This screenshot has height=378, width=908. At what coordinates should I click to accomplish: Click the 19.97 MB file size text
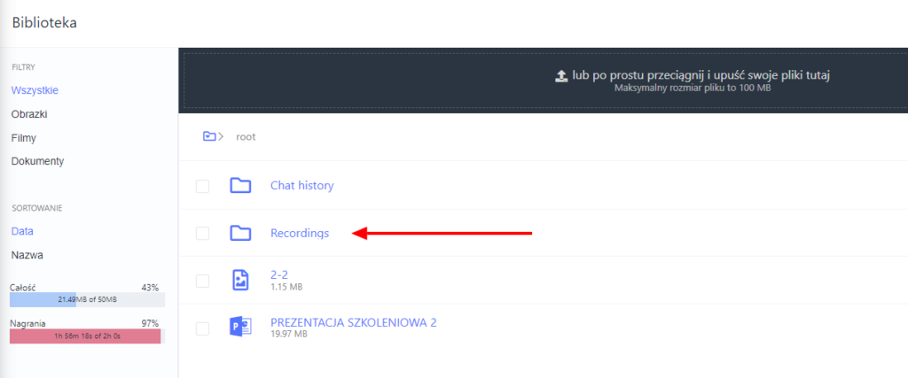pyautogui.click(x=288, y=334)
